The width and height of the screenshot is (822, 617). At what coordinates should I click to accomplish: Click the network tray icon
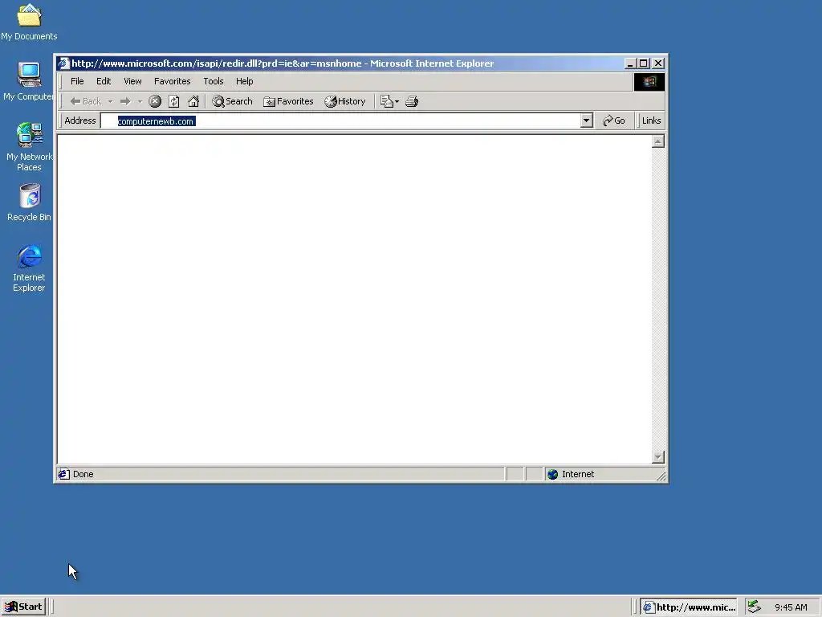click(754, 607)
